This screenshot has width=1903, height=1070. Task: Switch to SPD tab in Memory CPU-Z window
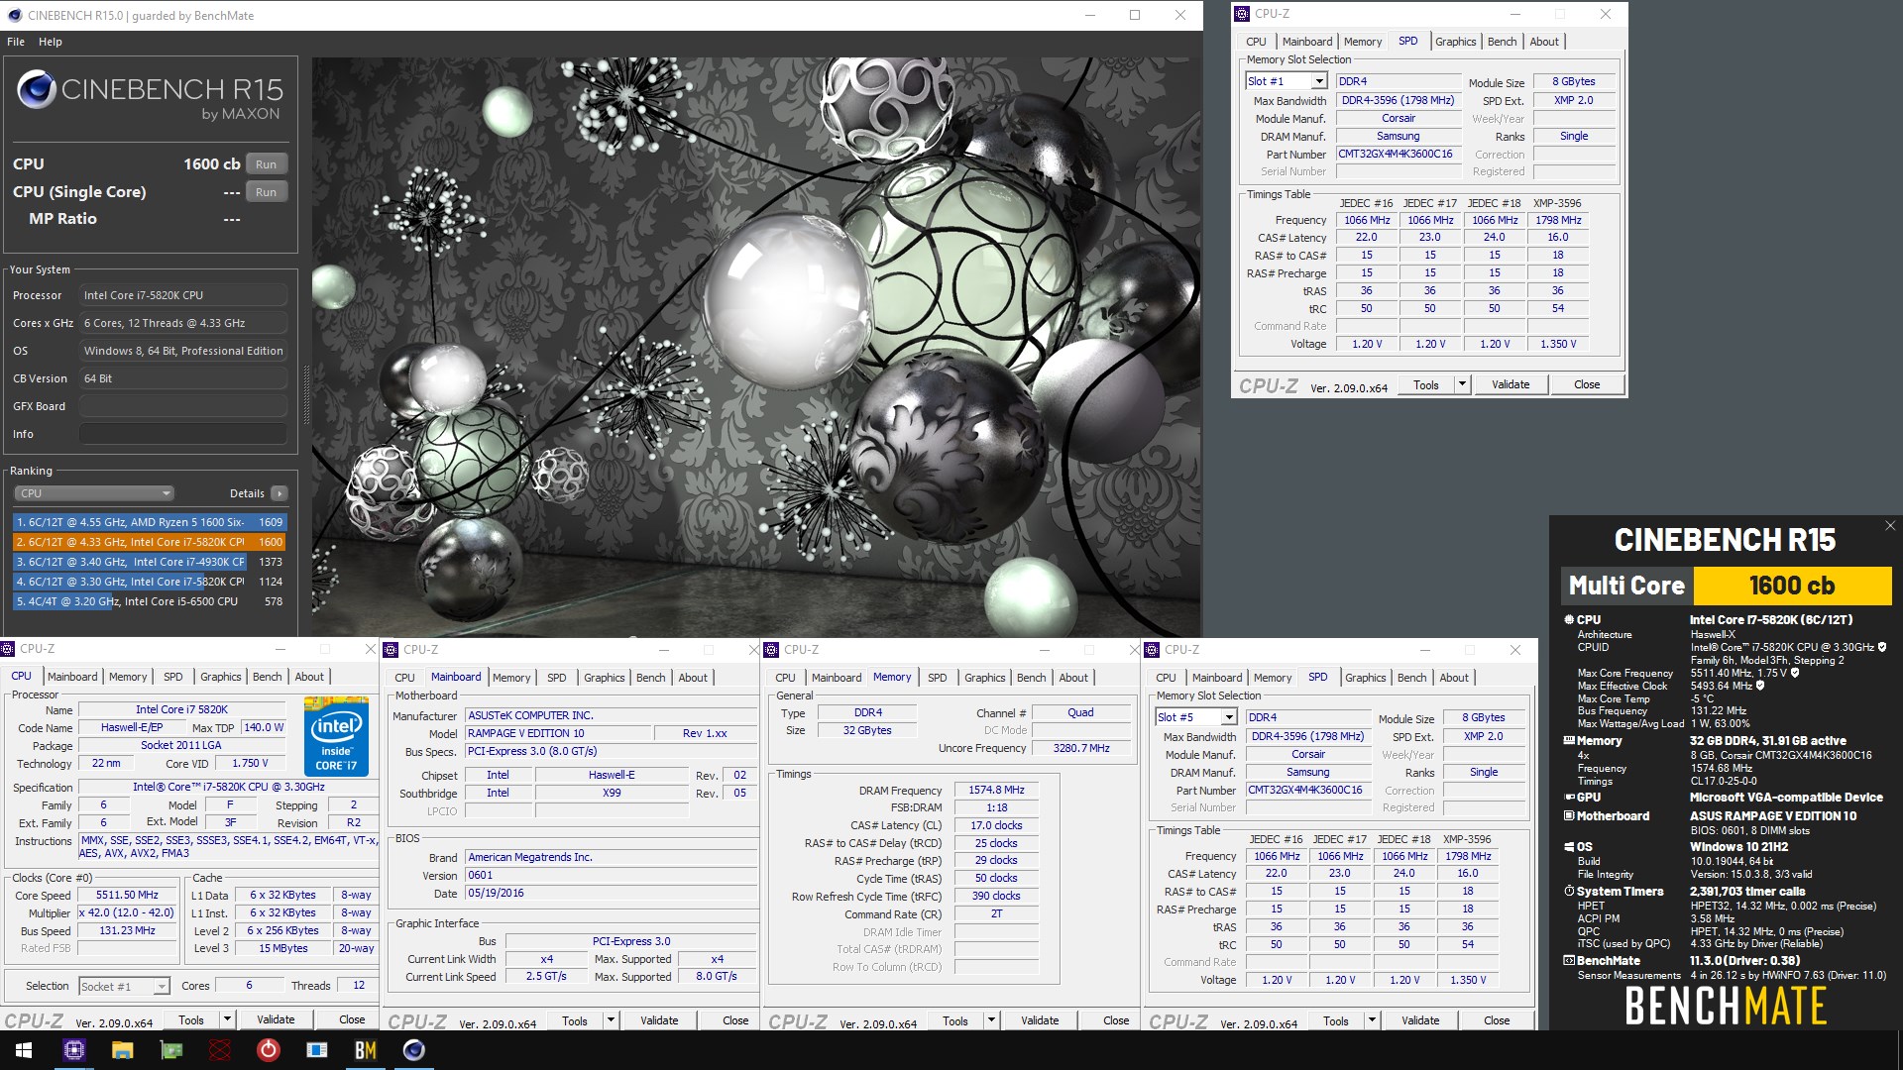pyautogui.click(x=937, y=678)
